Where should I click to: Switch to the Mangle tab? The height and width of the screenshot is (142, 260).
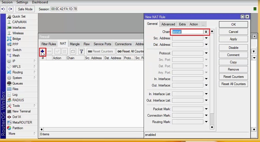point(75,44)
